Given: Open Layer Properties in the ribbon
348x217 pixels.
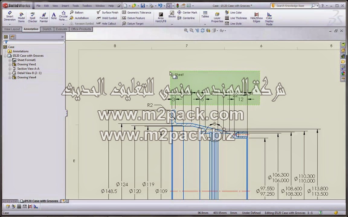Looking at the screenshot, I should [217, 17].
